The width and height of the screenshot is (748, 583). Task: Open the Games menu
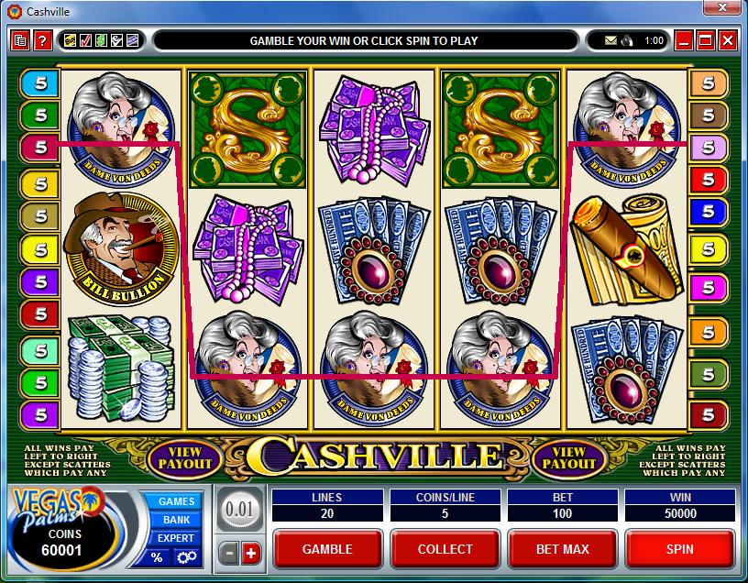click(x=177, y=501)
